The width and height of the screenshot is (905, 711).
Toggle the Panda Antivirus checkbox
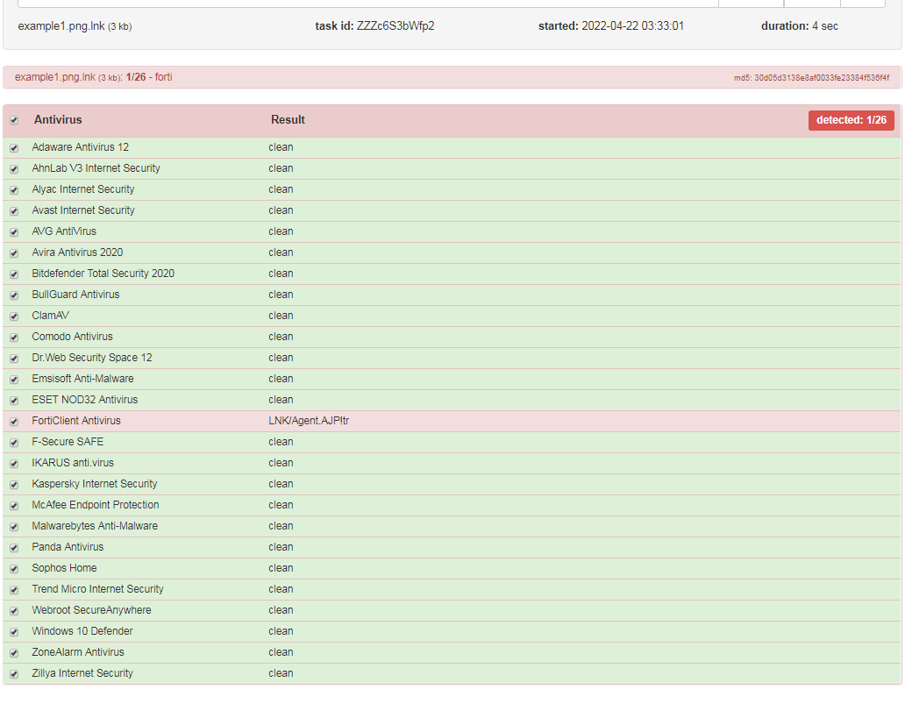pyautogui.click(x=14, y=548)
